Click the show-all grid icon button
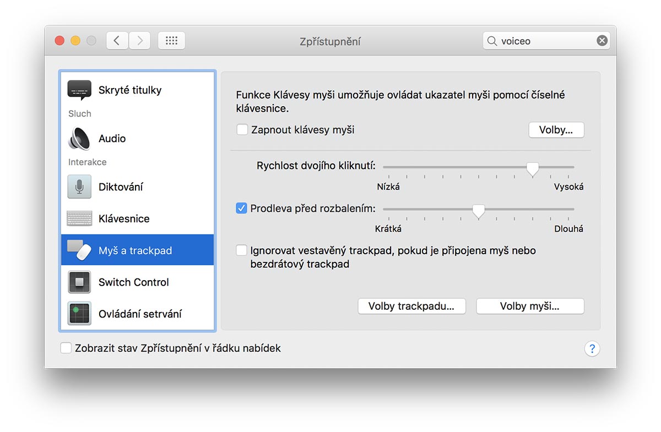661x432 pixels. tap(171, 41)
